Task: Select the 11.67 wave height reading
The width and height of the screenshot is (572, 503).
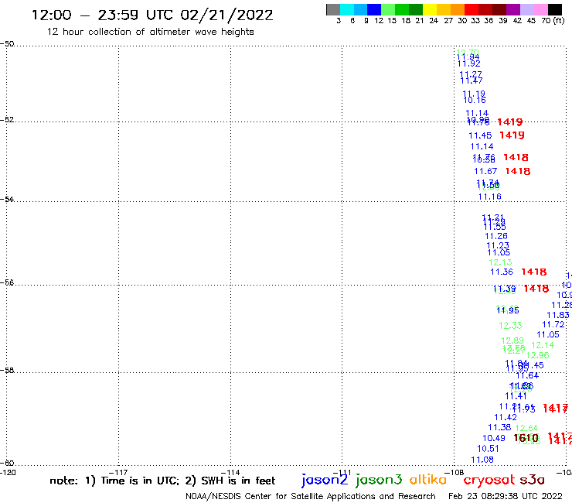Action: [485, 171]
